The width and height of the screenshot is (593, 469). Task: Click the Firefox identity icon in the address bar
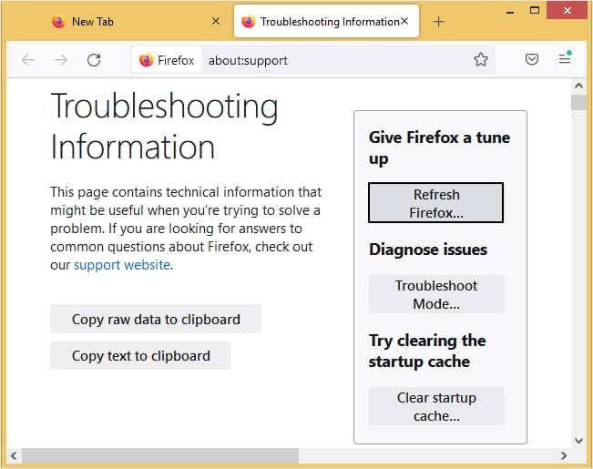[x=167, y=60]
